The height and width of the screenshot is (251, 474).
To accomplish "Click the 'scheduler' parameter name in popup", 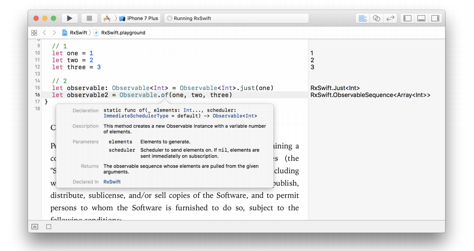I will pos(122,150).
